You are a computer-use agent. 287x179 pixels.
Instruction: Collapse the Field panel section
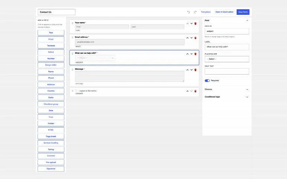tap(247, 21)
